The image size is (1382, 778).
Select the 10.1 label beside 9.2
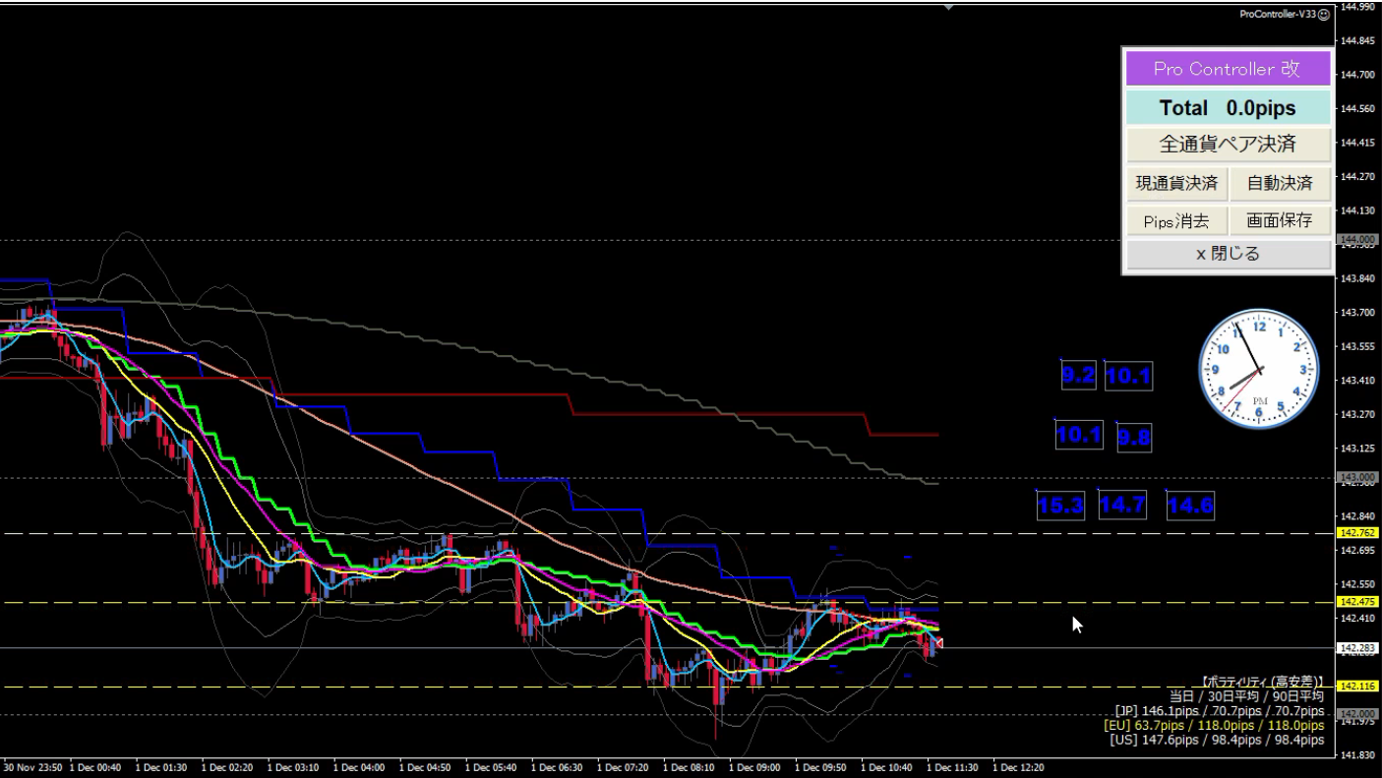[x=1128, y=376]
